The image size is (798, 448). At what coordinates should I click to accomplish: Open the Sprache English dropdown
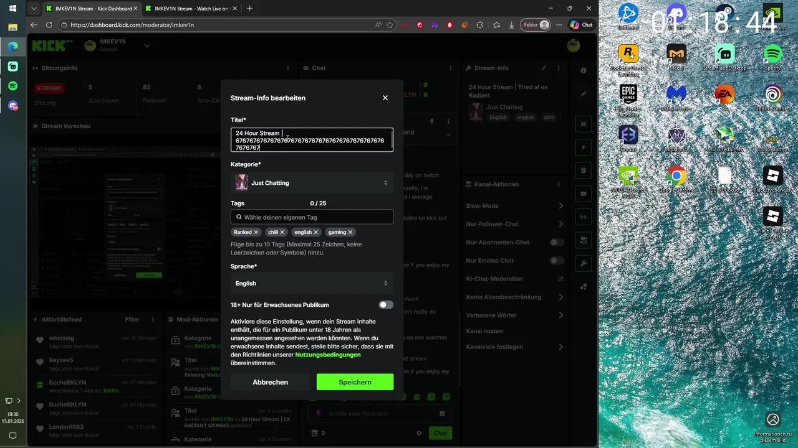pyautogui.click(x=312, y=283)
